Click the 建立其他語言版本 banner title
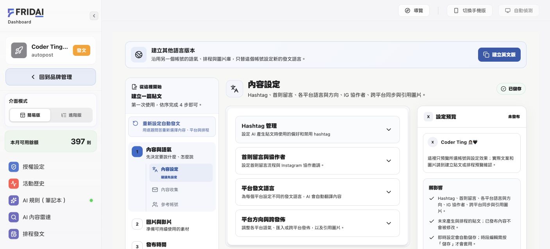 coord(173,50)
